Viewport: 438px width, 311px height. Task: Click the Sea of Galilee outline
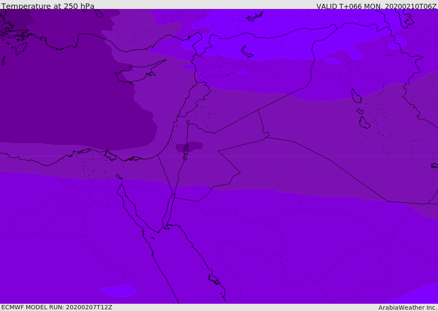[188, 123]
